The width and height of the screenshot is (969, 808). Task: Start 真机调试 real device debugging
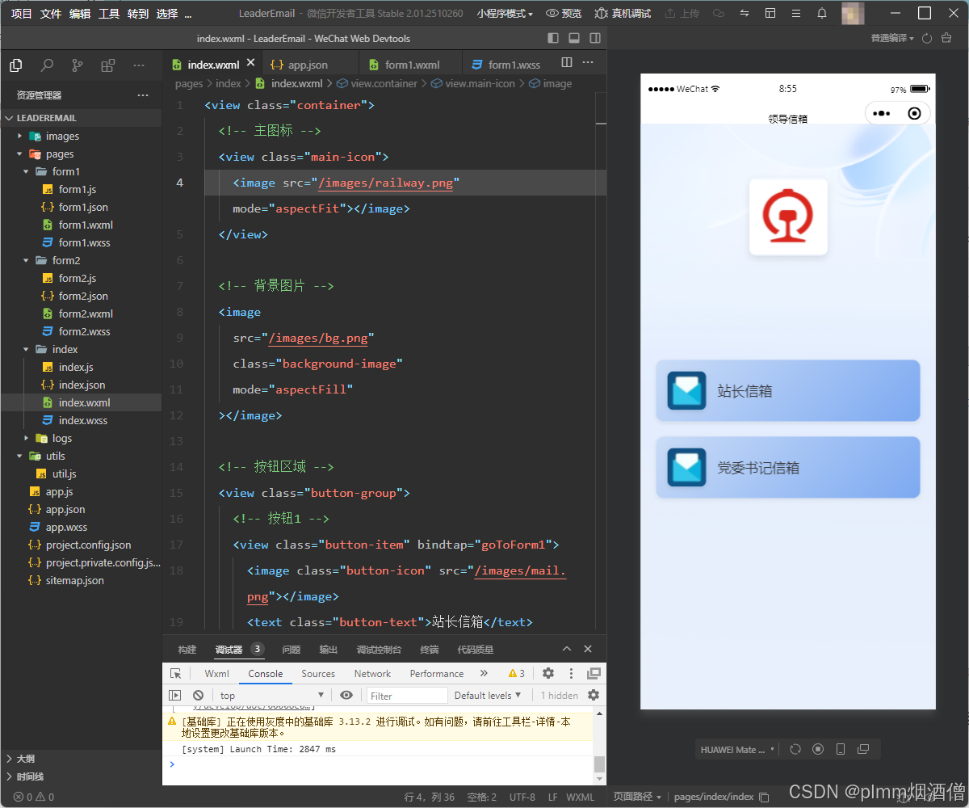(623, 14)
